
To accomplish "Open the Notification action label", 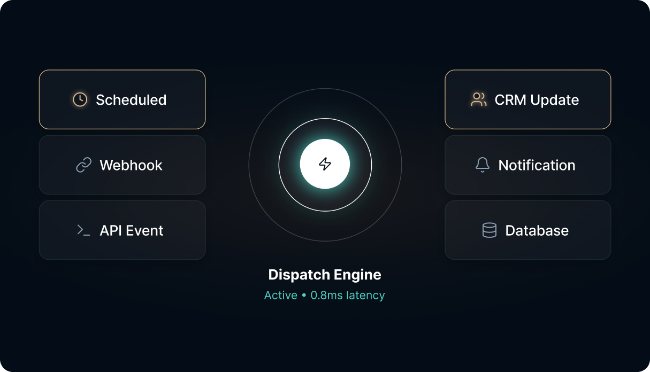I will point(537,165).
